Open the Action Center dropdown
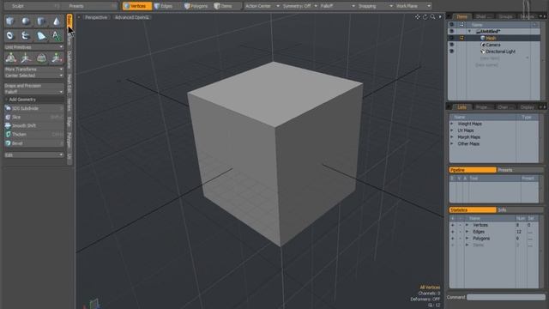 [x=262, y=6]
